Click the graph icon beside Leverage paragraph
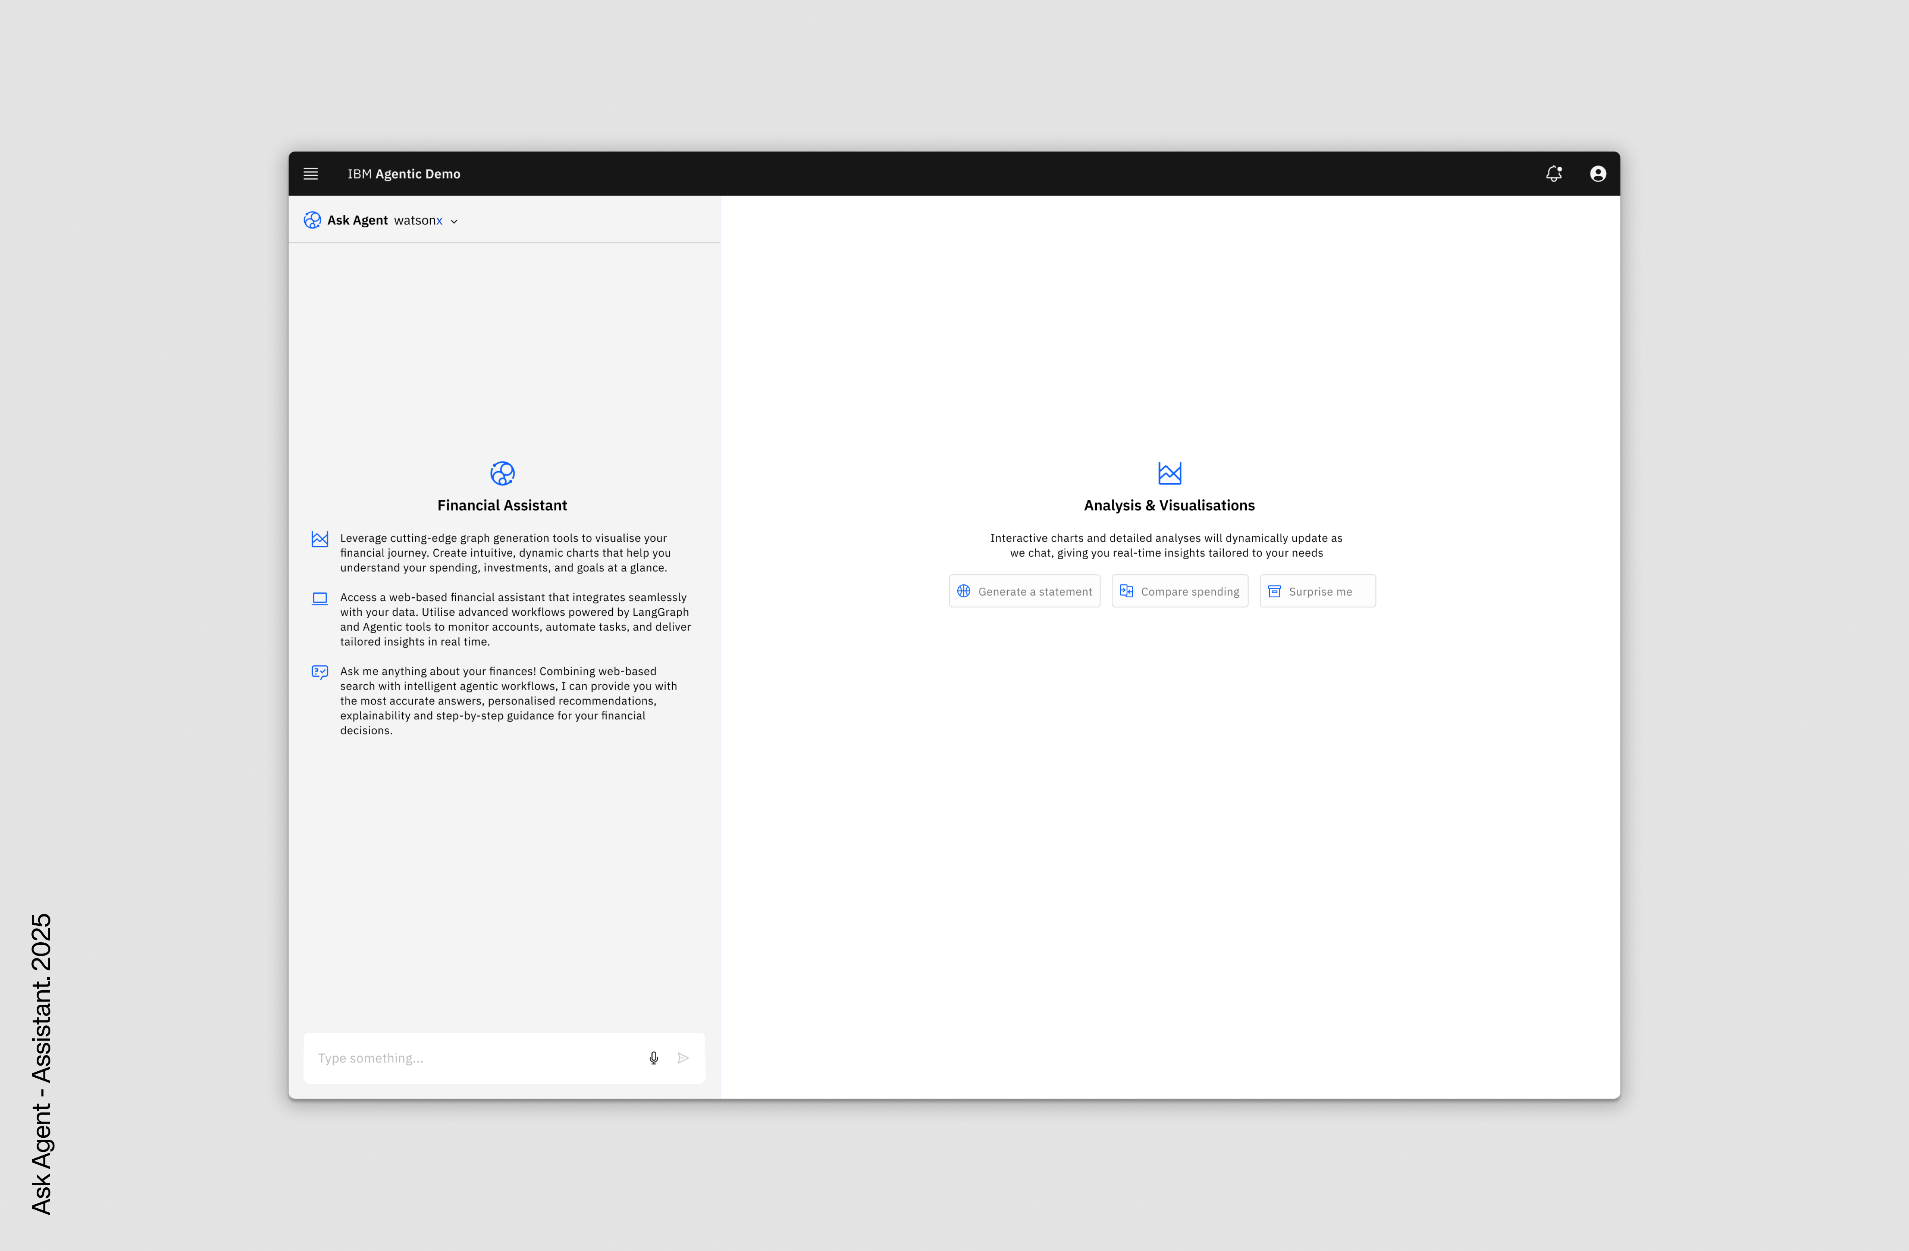The image size is (1909, 1251). 320,539
